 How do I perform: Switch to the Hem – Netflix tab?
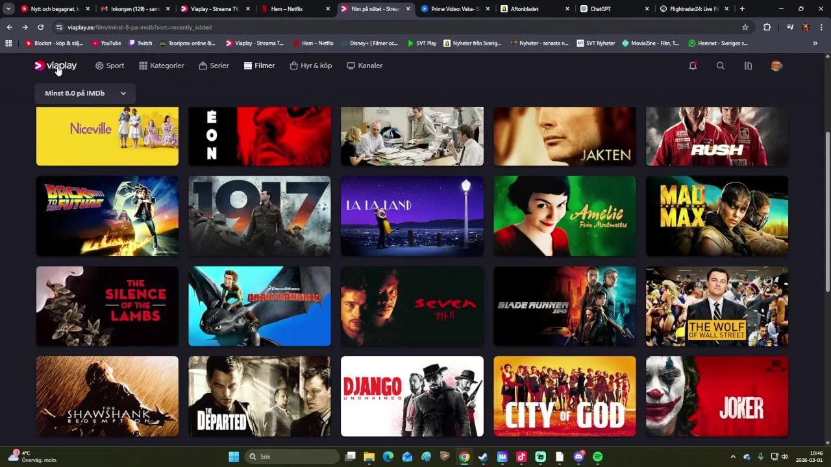295,9
